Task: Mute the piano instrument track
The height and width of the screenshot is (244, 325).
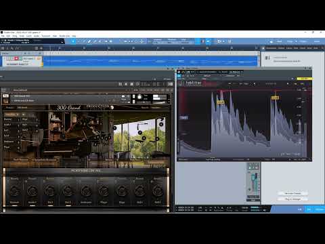Action: pyautogui.click(x=8, y=58)
